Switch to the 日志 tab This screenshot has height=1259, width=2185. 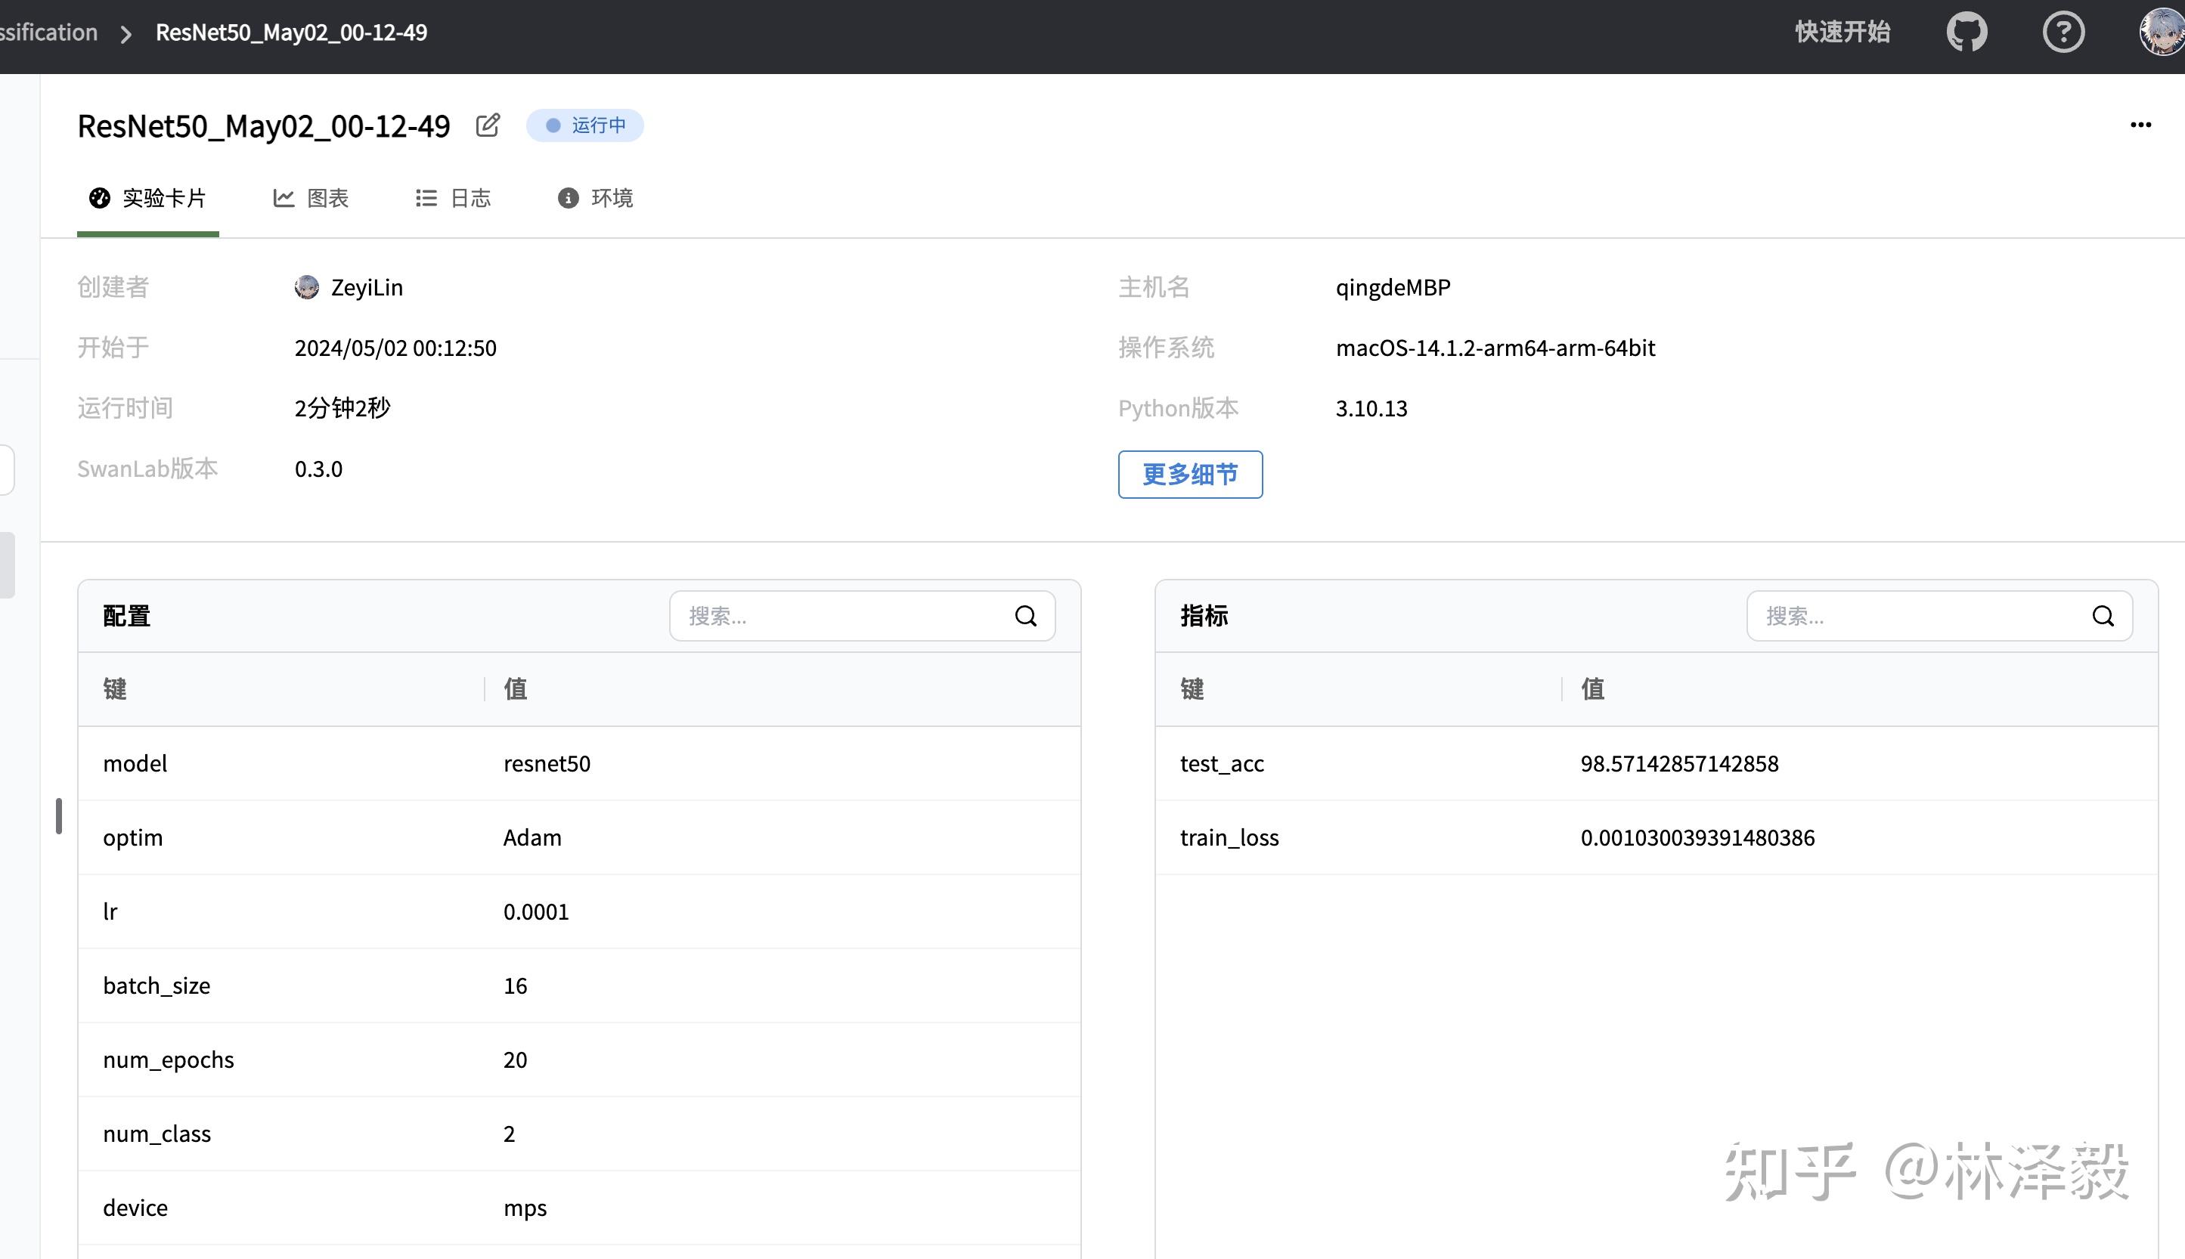(454, 199)
